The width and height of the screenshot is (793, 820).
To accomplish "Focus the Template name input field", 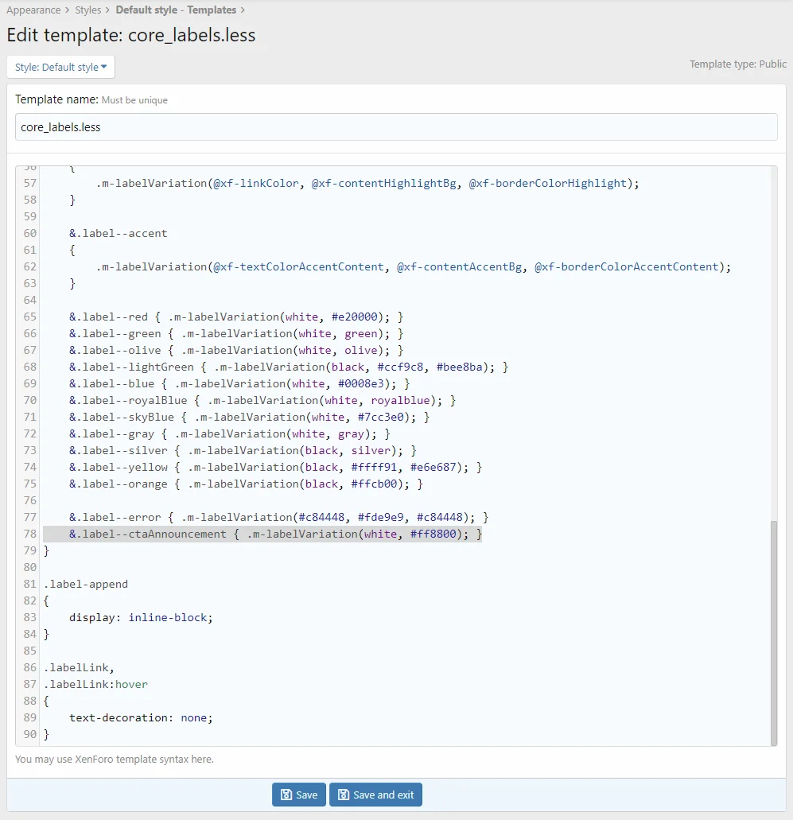I will 395,127.
